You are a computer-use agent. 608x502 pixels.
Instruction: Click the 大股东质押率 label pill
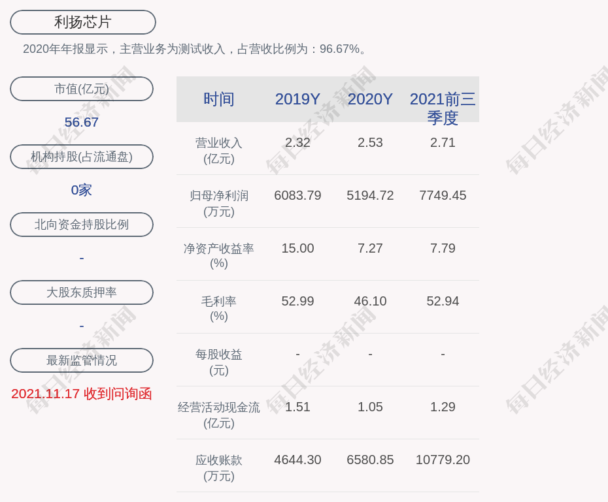82,292
